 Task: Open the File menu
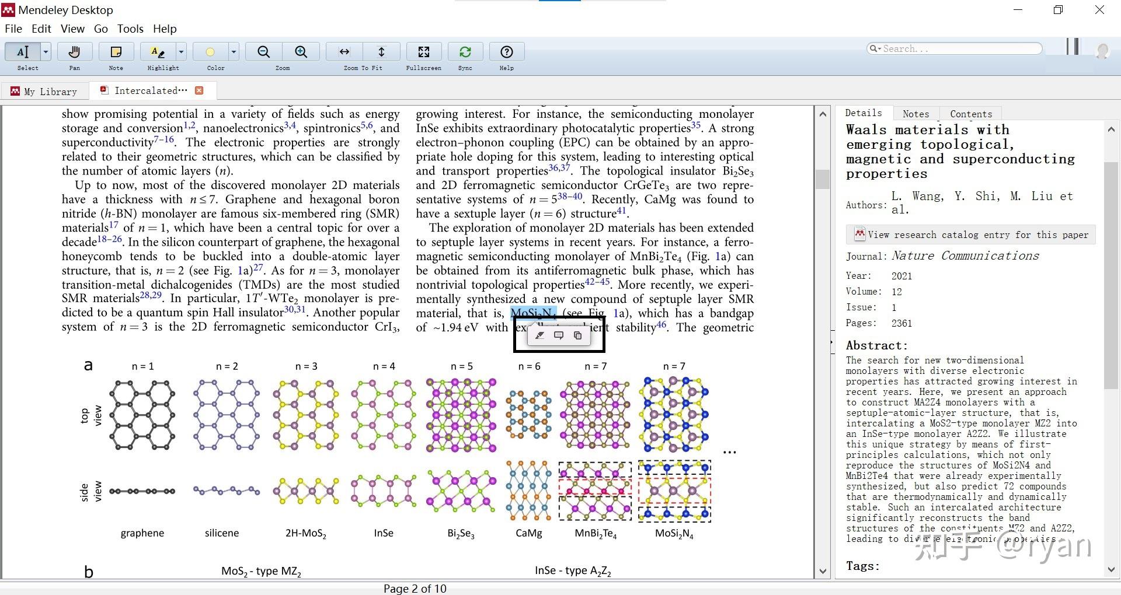(x=13, y=29)
